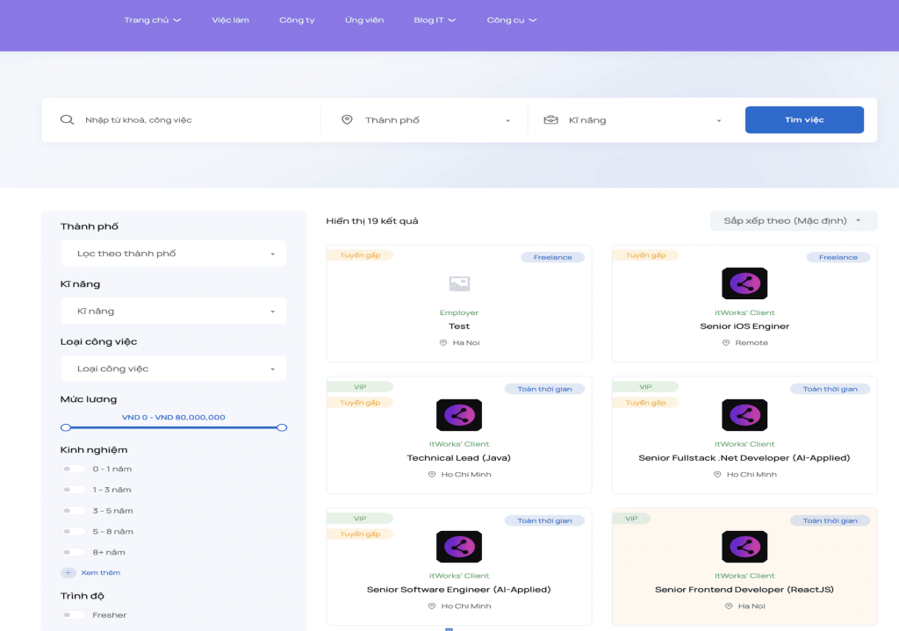Click the Xem thêm link
899x631 pixels.
pos(100,572)
